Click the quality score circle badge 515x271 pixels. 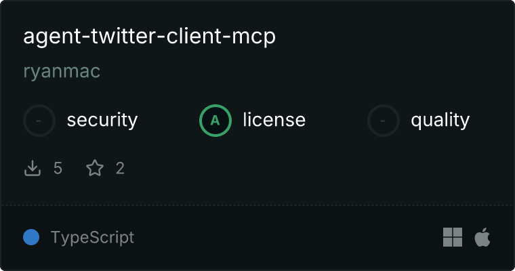pyautogui.click(x=384, y=121)
